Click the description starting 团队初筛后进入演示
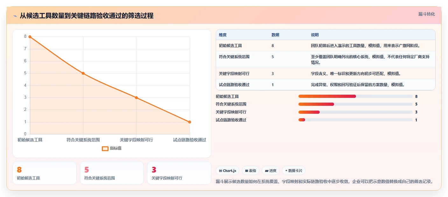Screen dimensions: 448x197 pos(366,46)
